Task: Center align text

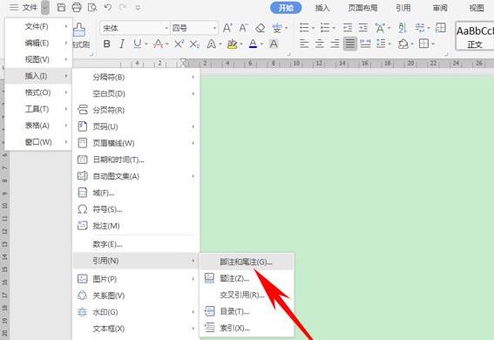Action: click(320, 44)
